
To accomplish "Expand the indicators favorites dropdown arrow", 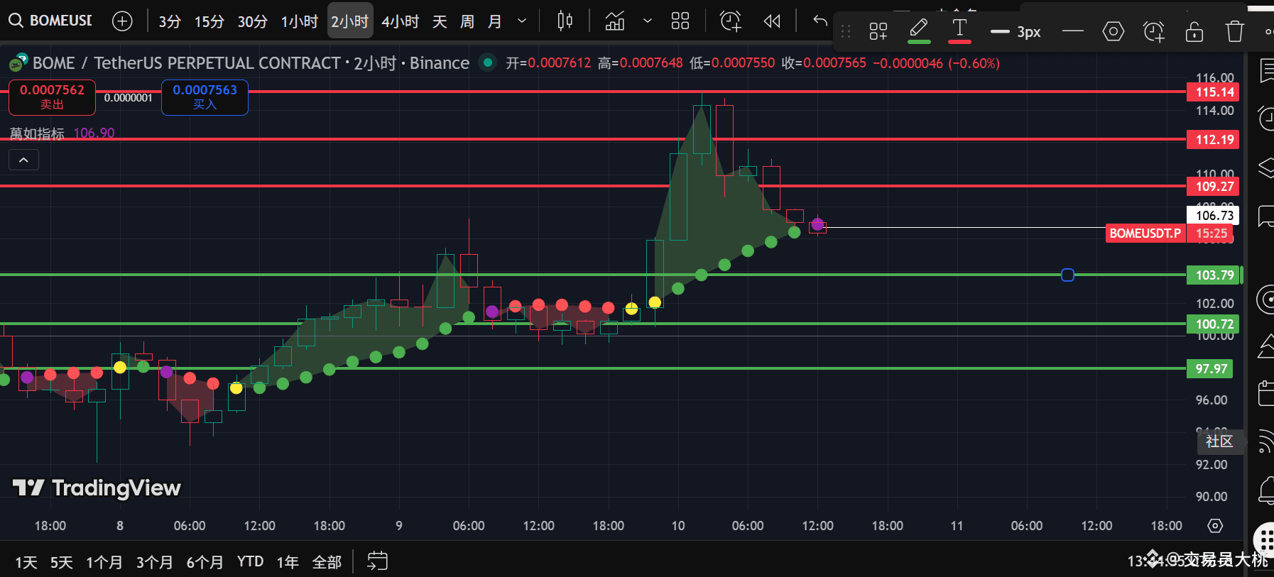I will click(648, 21).
